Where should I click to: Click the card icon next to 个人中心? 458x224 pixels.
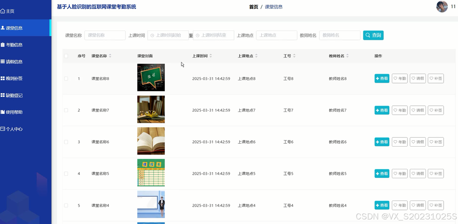click(x=3, y=129)
